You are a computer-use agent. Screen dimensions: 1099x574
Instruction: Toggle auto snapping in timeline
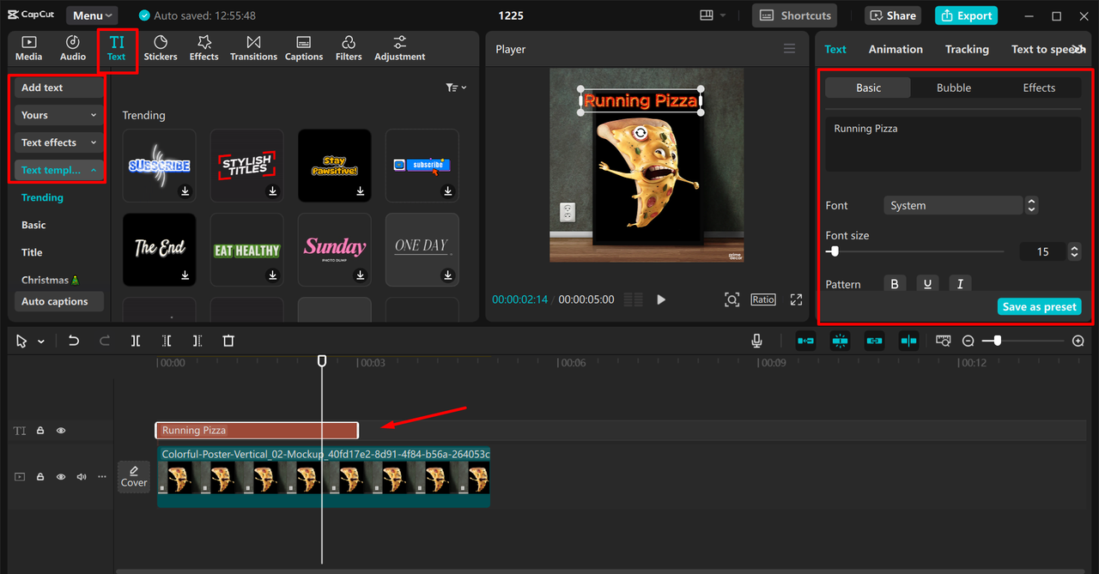click(x=840, y=341)
